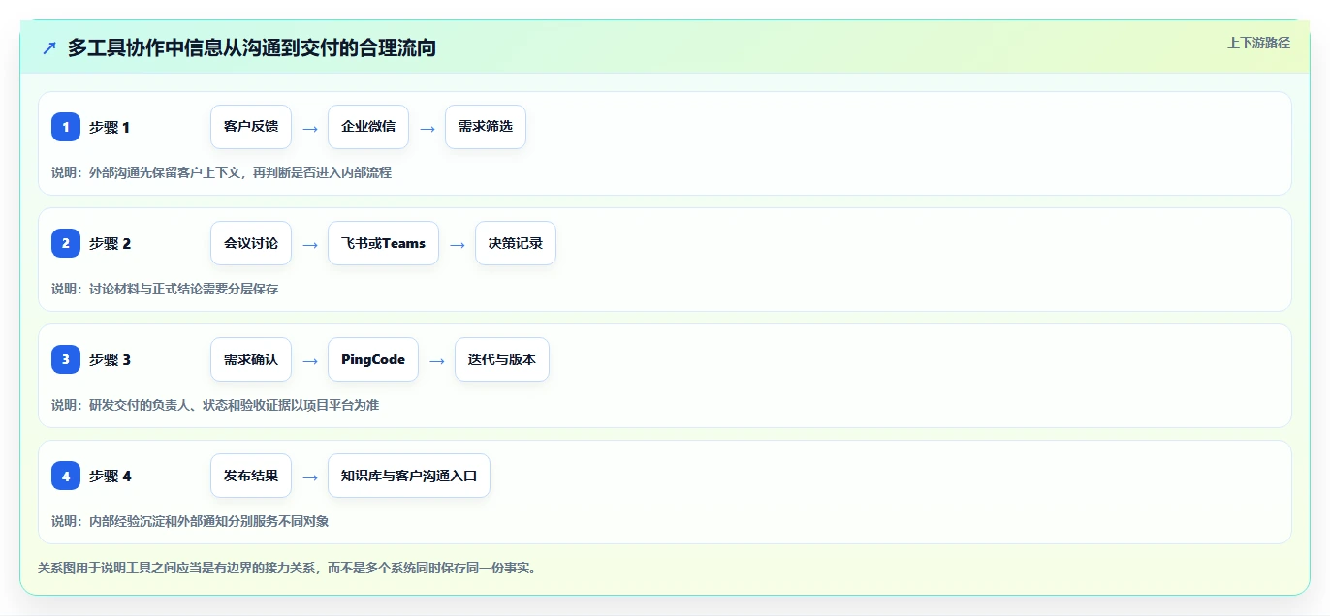Click the 步骤 4 label

tap(110, 476)
